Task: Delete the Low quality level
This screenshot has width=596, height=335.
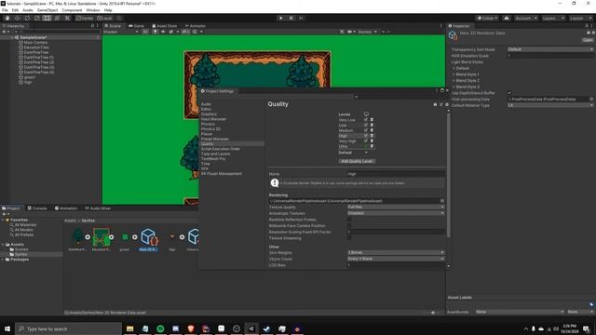Action: [372, 125]
